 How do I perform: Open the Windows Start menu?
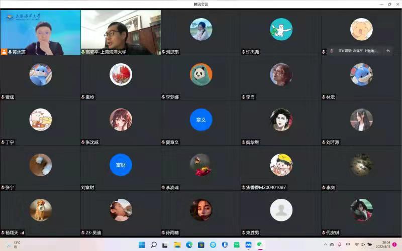142,244
